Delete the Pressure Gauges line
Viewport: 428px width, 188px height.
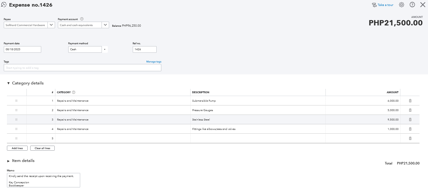point(410,110)
